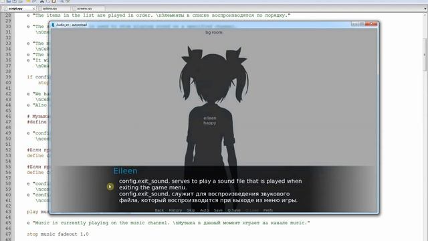Click the Ren'Py icon in game title bar
This screenshot has height=241, width=428.
[x=53, y=25]
